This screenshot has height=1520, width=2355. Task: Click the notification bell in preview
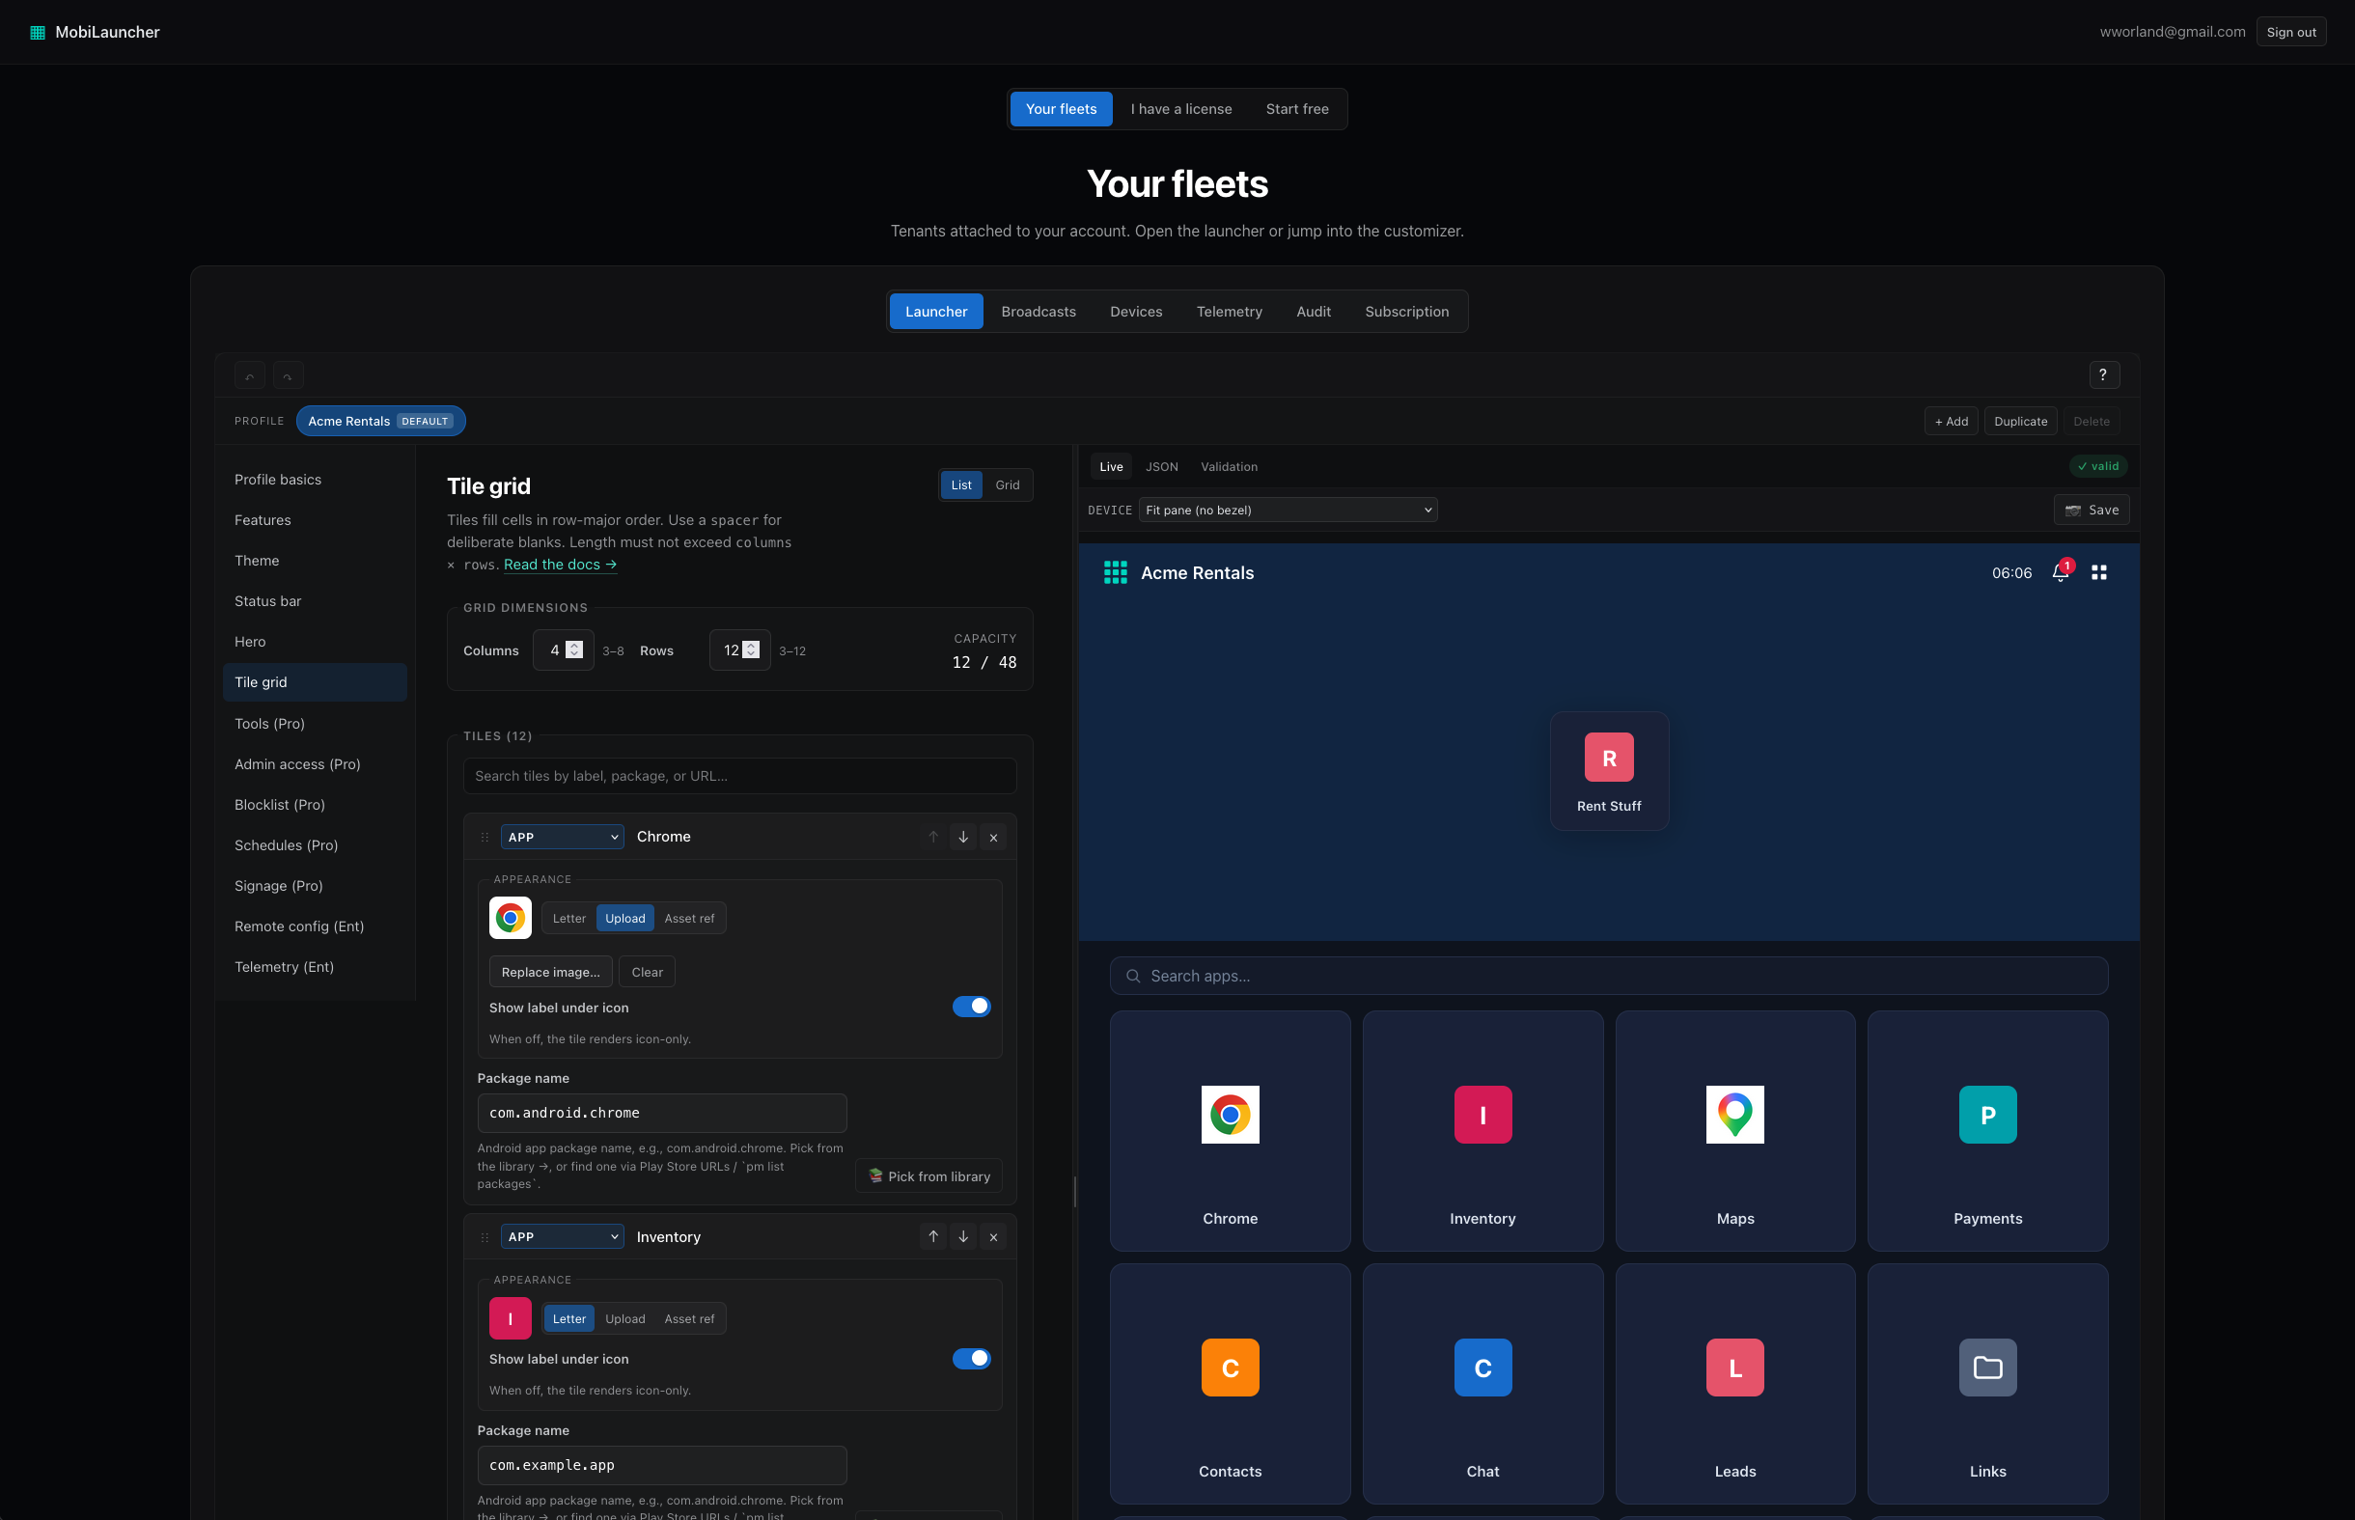(2061, 572)
